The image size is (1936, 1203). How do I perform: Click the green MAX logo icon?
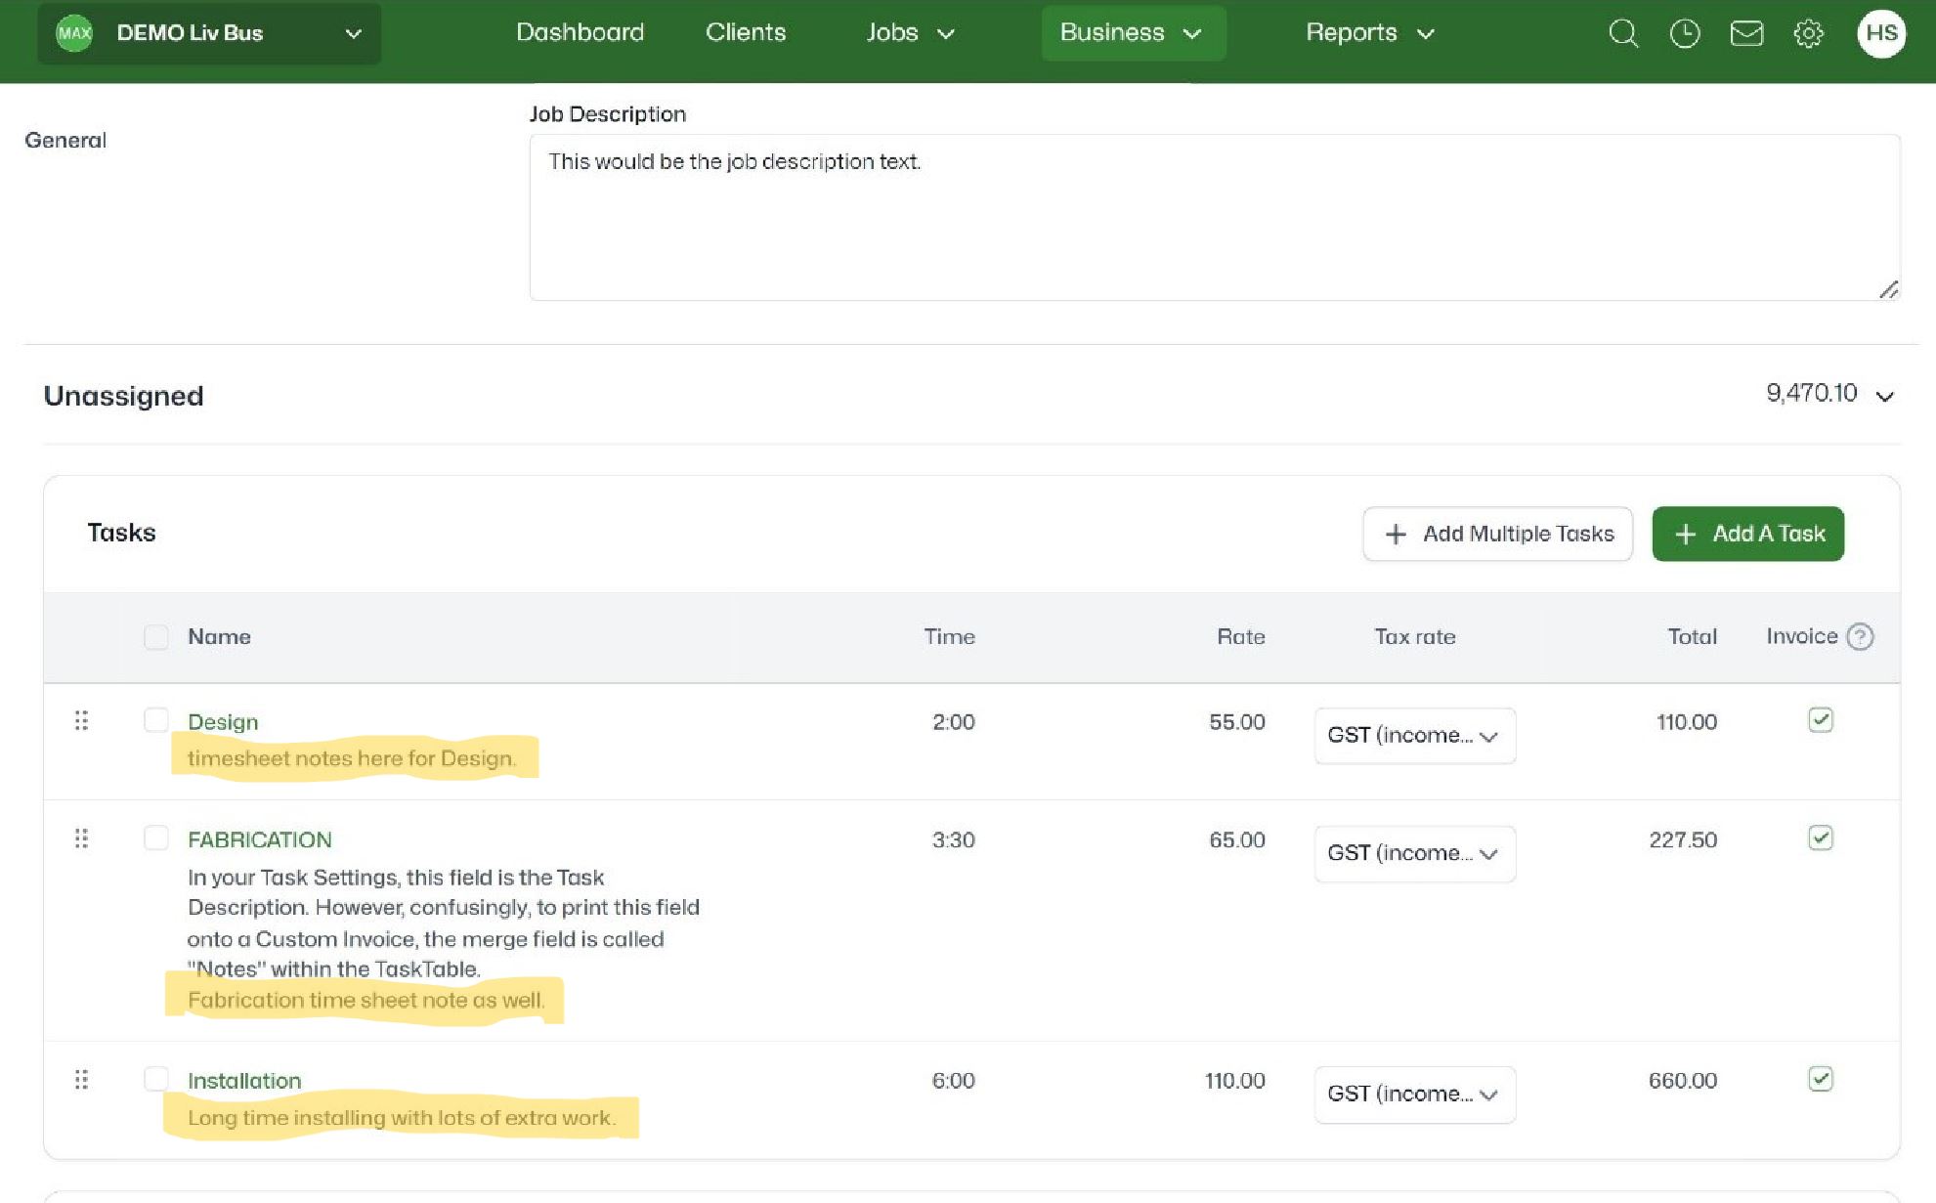tap(74, 33)
